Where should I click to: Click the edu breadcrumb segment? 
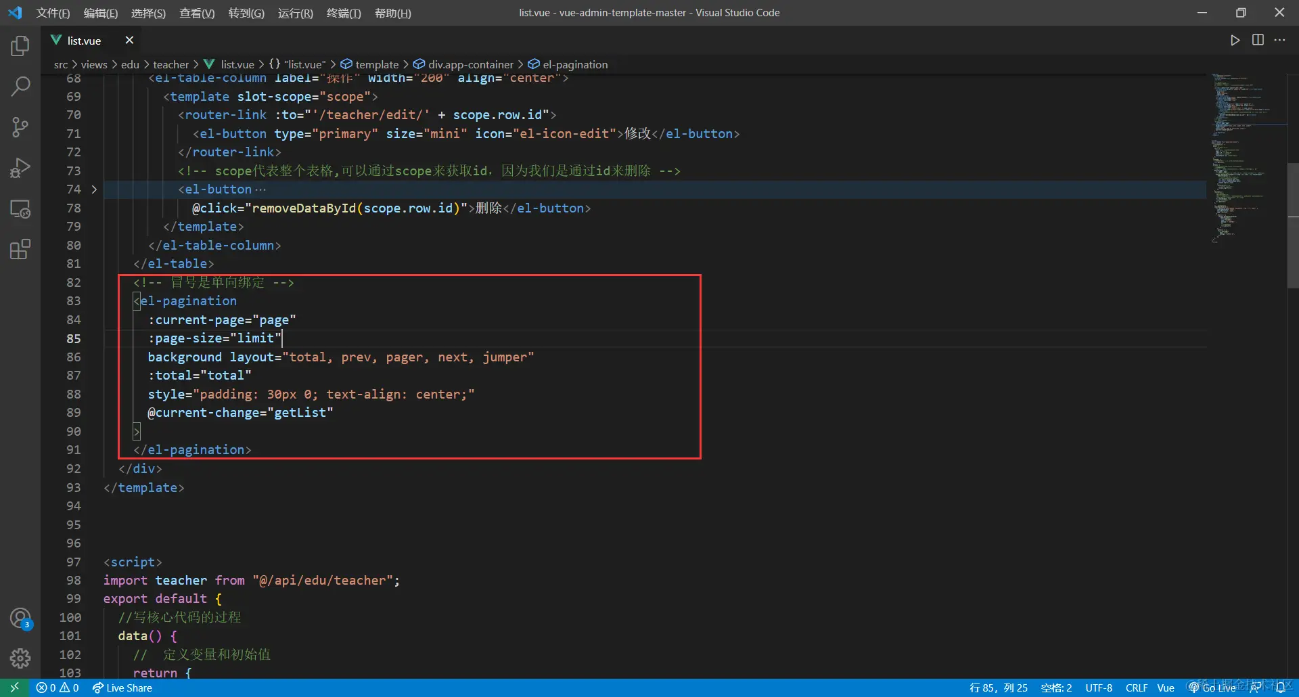point(130,64)
